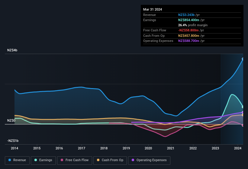Click the 26.4% profit margin text
The height and width of the screenshot is (169, 248).
pos(193,25)
